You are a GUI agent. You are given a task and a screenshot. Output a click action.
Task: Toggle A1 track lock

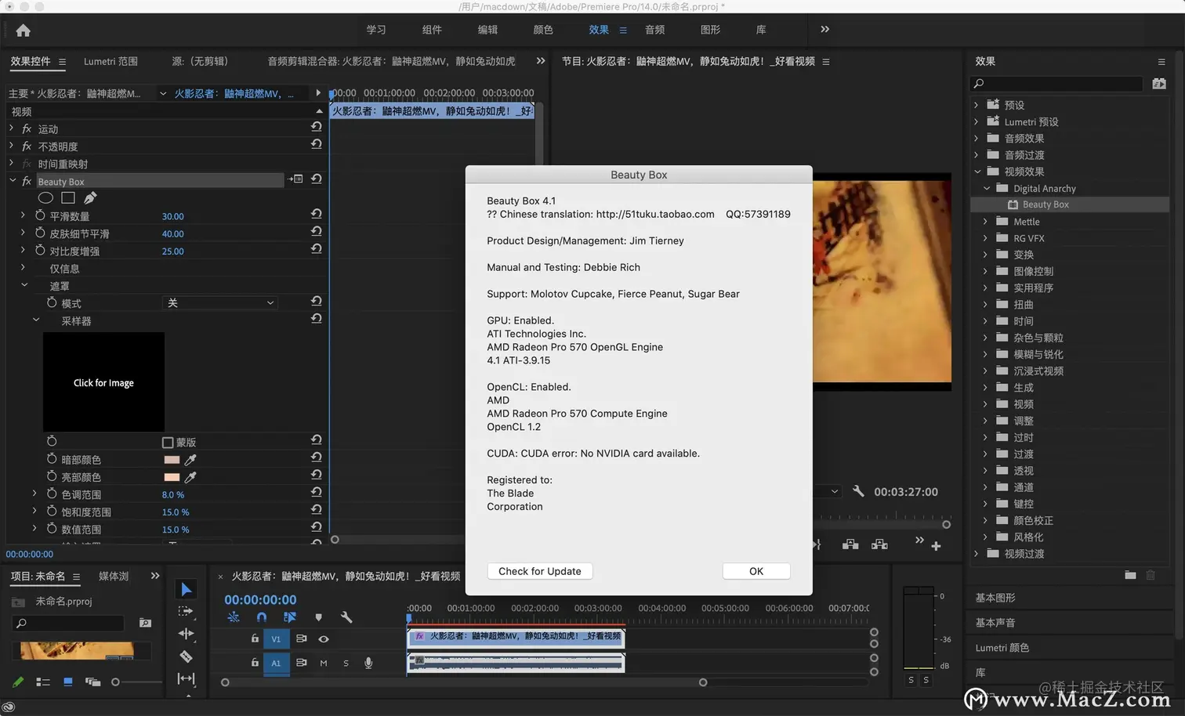255,662
